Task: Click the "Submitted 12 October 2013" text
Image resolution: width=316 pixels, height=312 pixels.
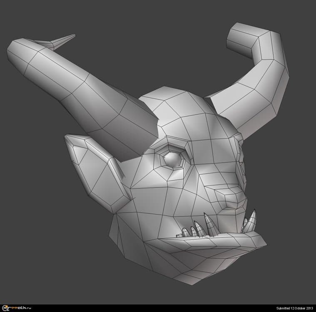Action: coord(294,308)
